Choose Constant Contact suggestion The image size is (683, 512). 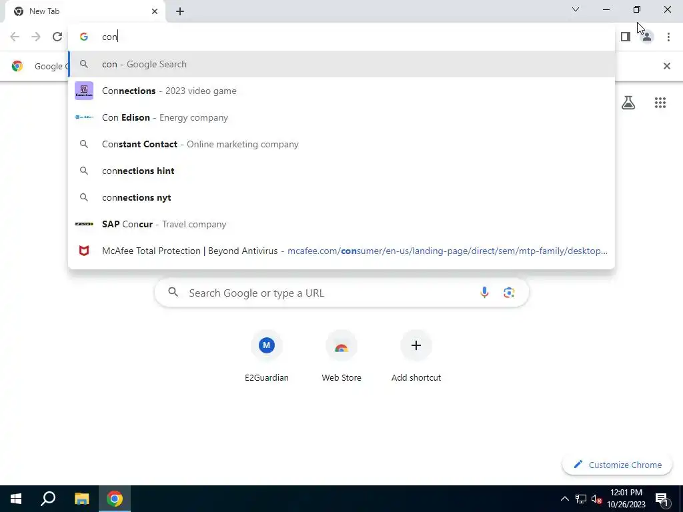click(341, 144)
